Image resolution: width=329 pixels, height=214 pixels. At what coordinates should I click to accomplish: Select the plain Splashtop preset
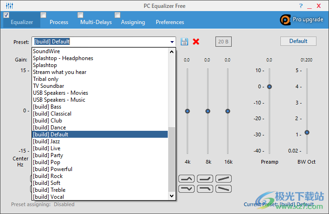pos(100,65)
